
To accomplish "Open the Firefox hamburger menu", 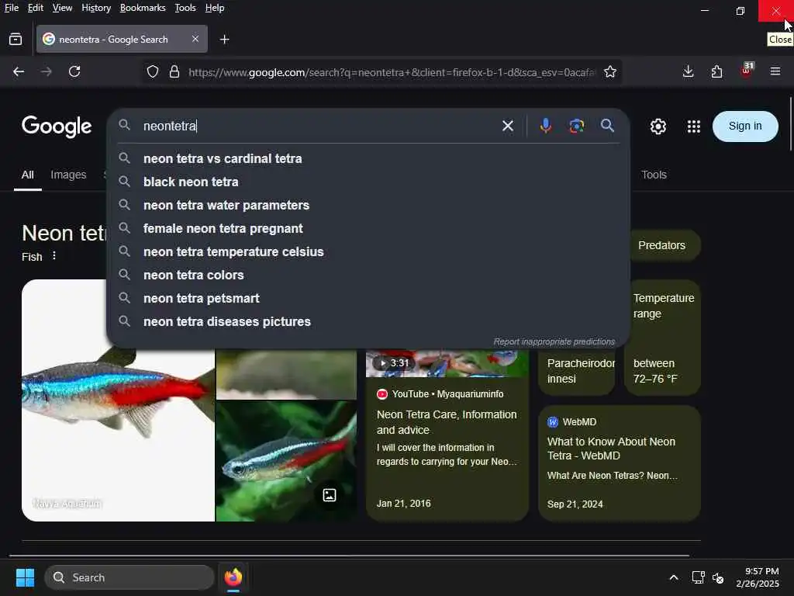I will [775, 71].
